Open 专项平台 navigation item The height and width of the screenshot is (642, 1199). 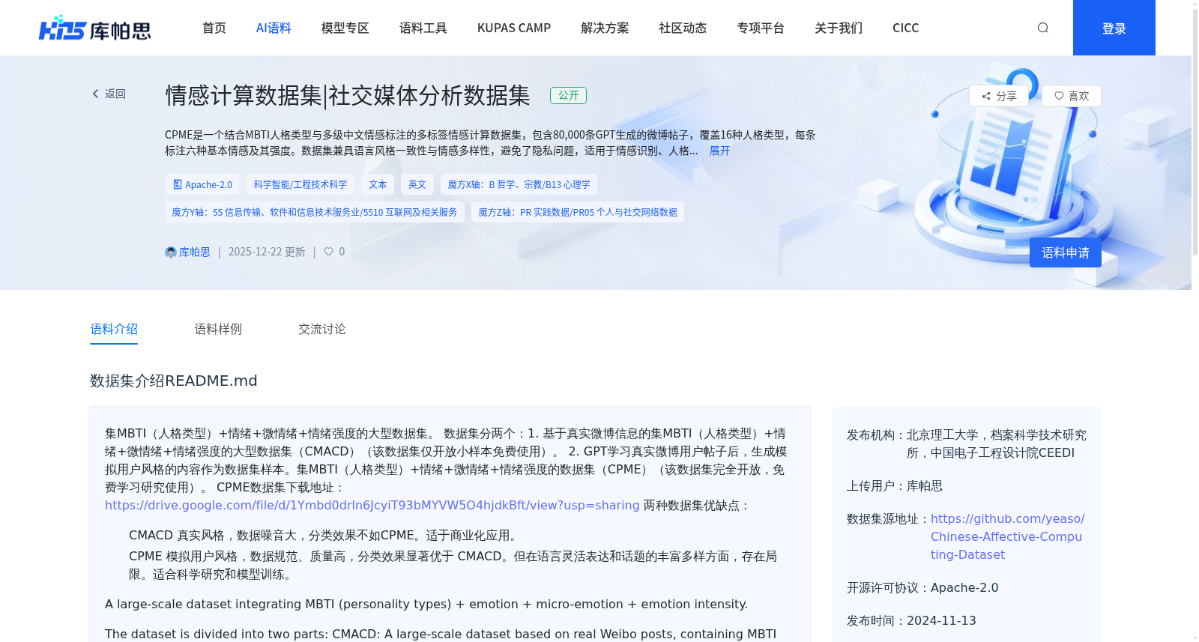tap(761, 28)
